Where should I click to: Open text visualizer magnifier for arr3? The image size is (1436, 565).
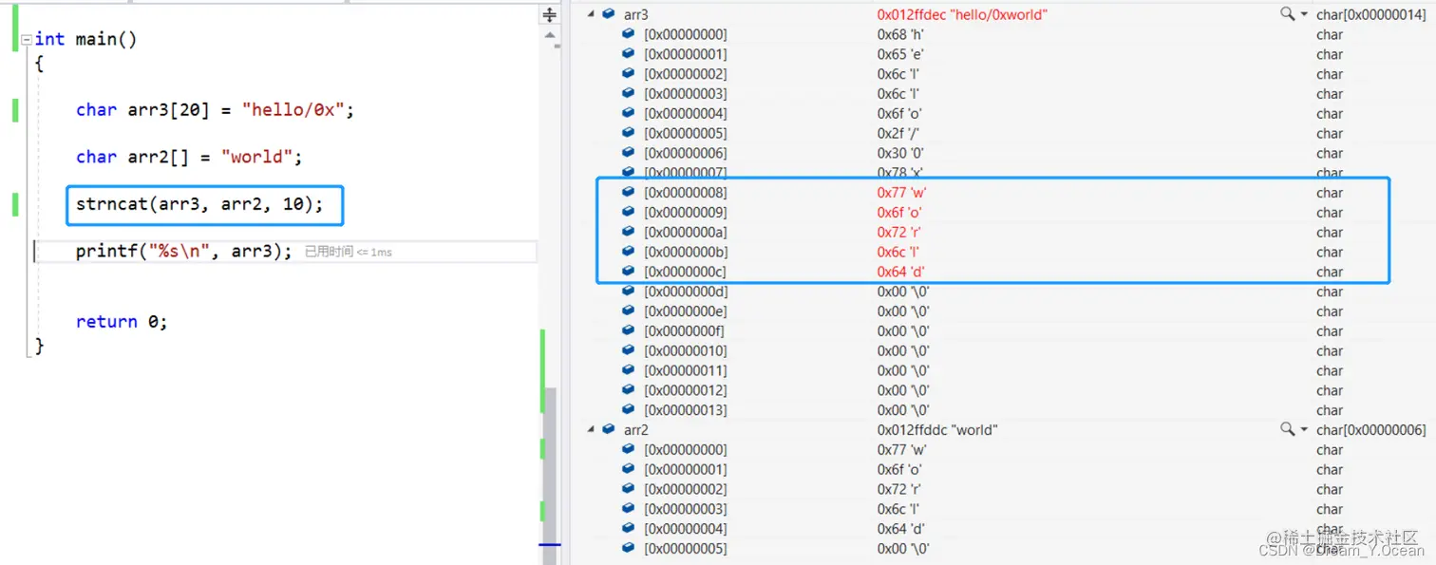pyautogui.click(x=1287, y=14)
